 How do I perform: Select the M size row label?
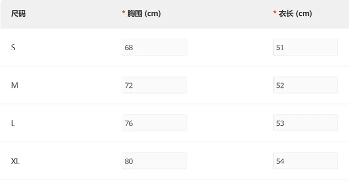pos(14,85)
